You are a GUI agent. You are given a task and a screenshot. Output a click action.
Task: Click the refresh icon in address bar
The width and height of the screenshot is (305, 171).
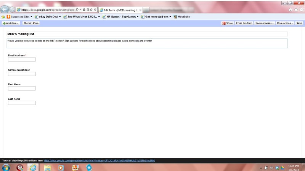(x=90, y=10)
